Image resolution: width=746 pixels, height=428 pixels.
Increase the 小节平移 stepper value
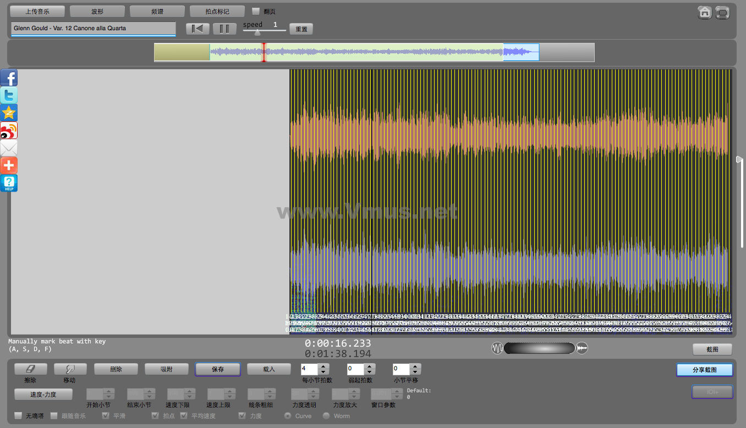415,366
